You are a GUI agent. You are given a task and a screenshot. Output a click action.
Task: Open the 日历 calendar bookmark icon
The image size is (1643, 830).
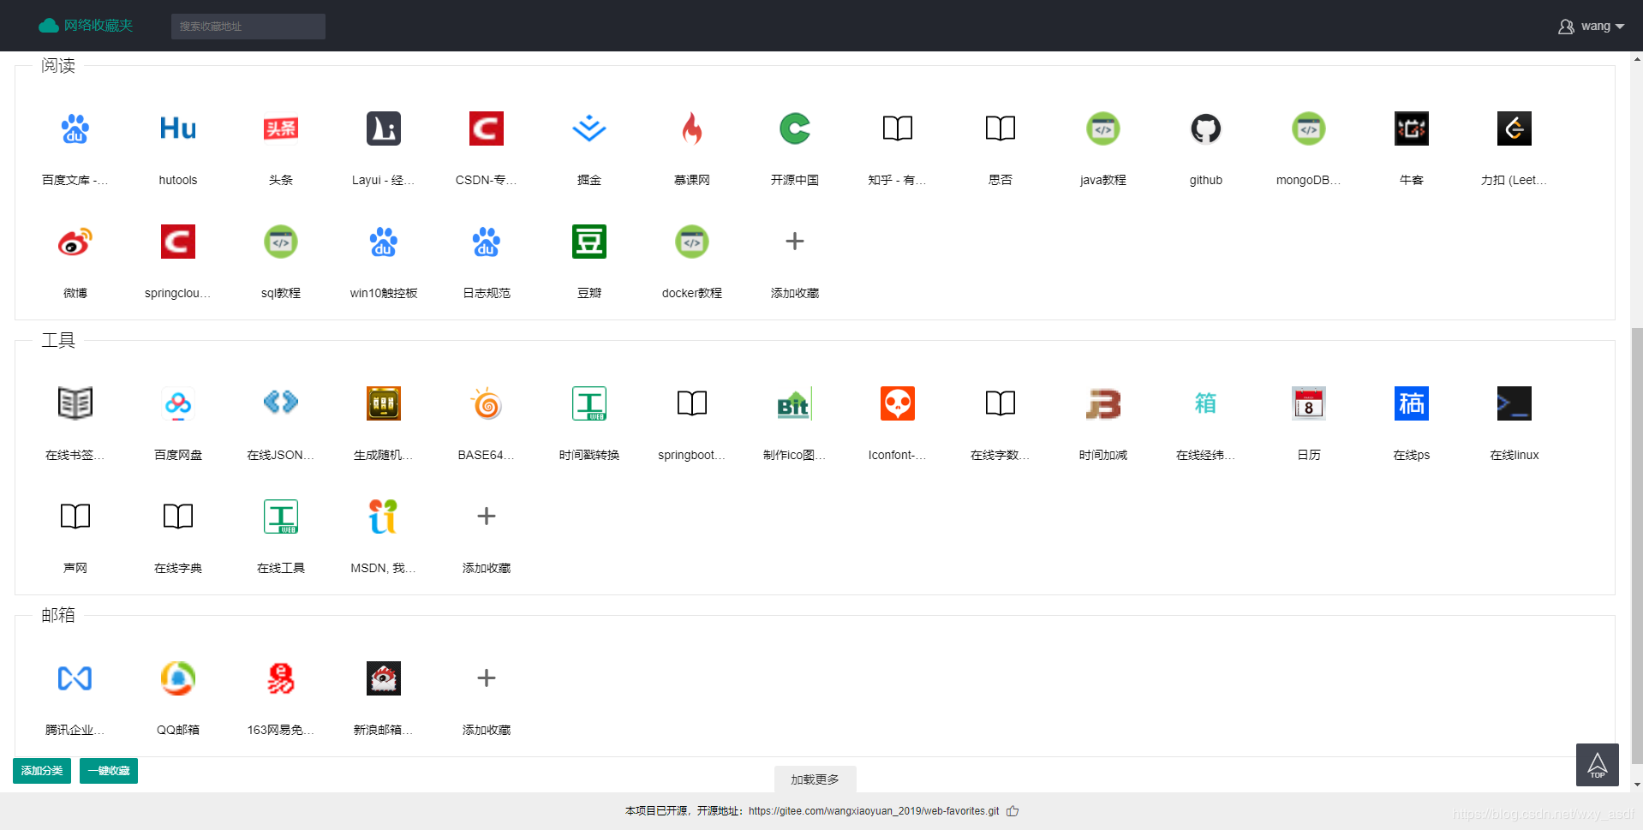1309,403
